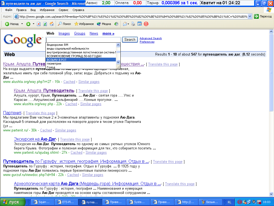Open the History toolbar icon
This screenshot has height=206, width=274.
116,24
